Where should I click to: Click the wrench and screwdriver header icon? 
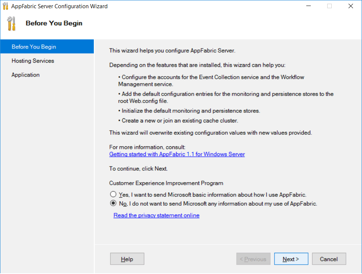tap(11, 24)
